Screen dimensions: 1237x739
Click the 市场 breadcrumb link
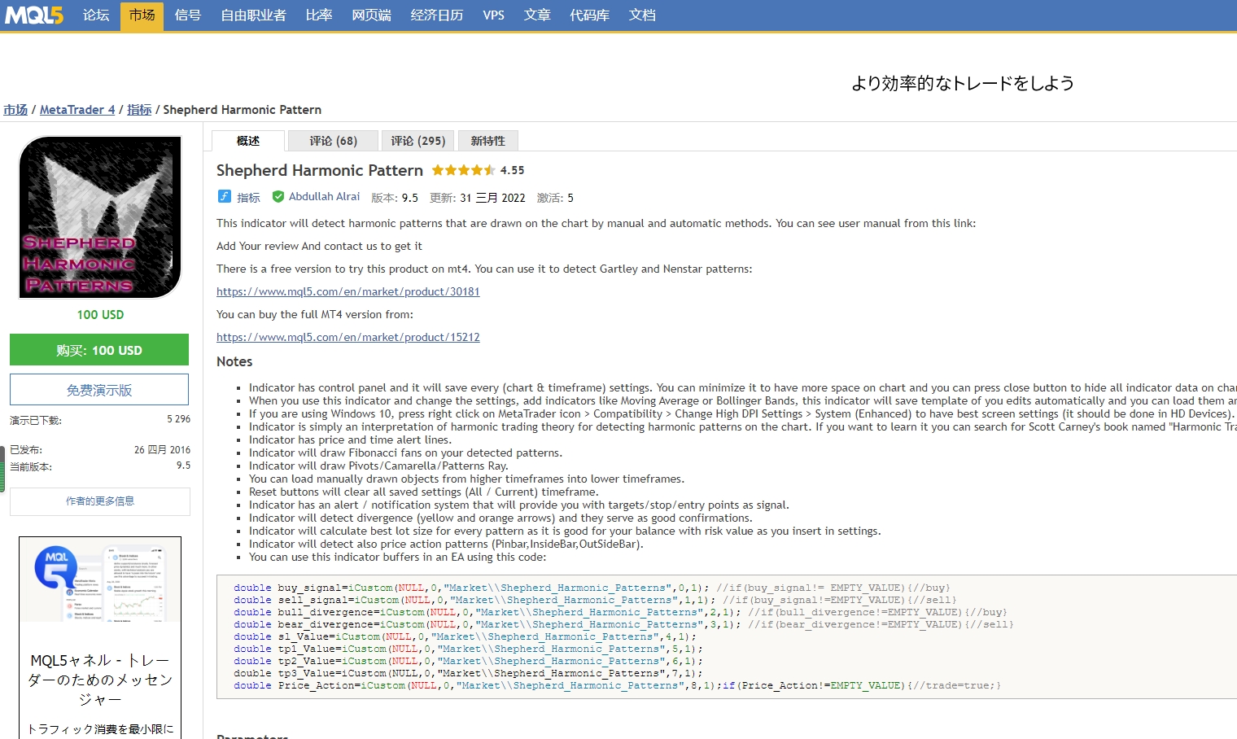[x=15, y=110]
